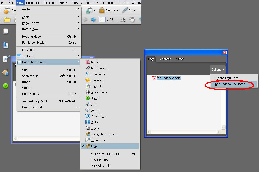Open the Certified PDF menu

pyautogui.click(x=89, y=3)
